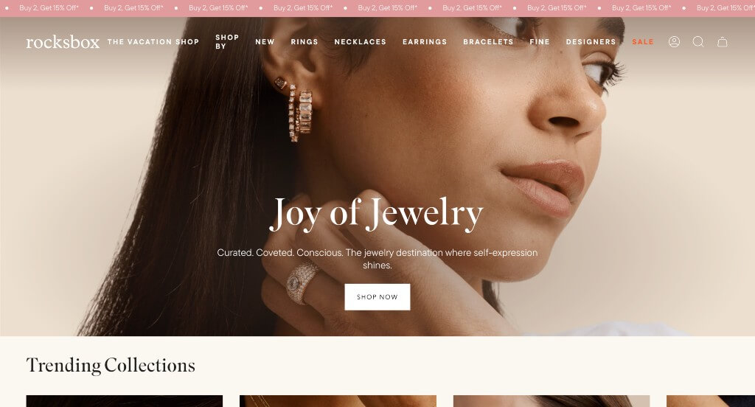Open The Vacation Shop menu
Viewport: 755px width, 407px height.
153,42
